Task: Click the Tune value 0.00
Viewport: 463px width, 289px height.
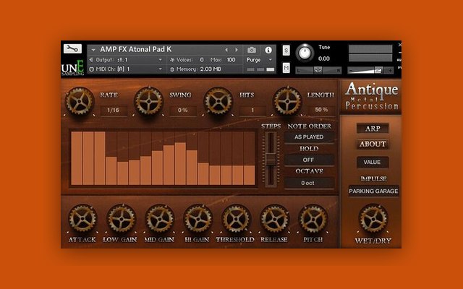Action: point(324,59)
